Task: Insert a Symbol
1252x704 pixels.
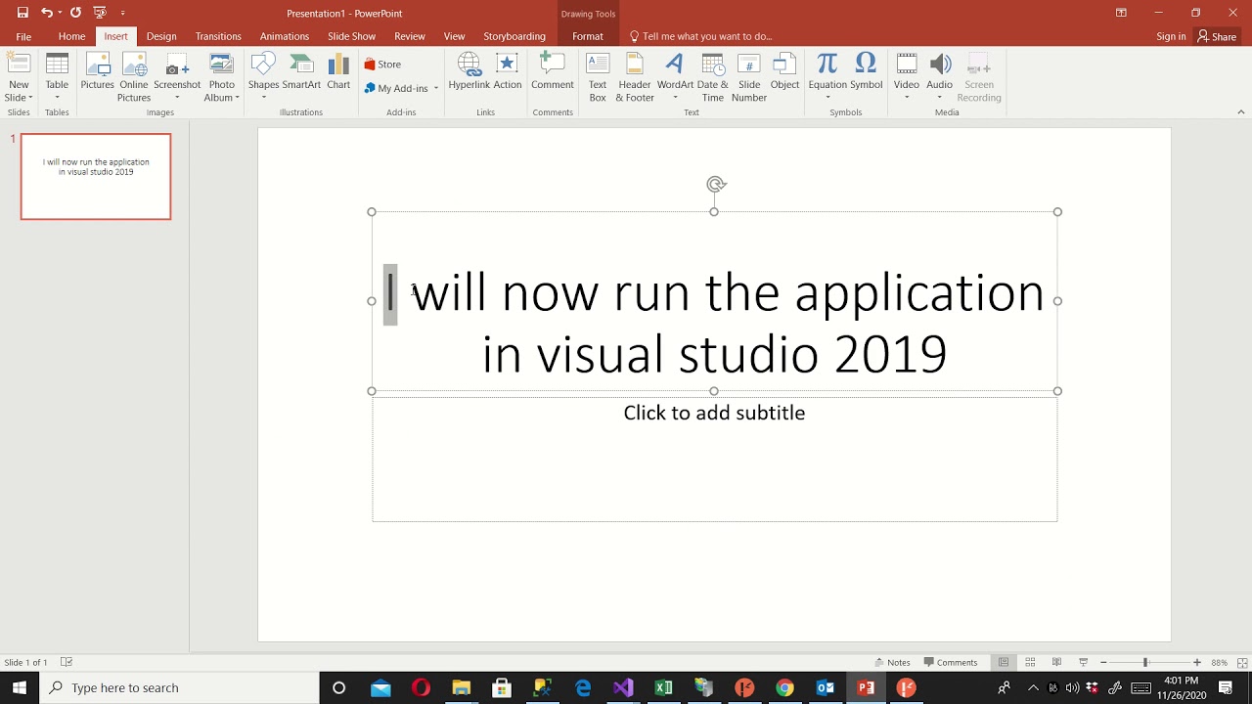Action: (x=866, y=72)
